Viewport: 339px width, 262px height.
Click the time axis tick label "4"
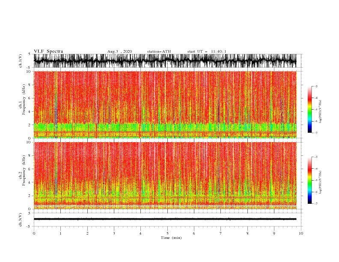coord(141,233)
